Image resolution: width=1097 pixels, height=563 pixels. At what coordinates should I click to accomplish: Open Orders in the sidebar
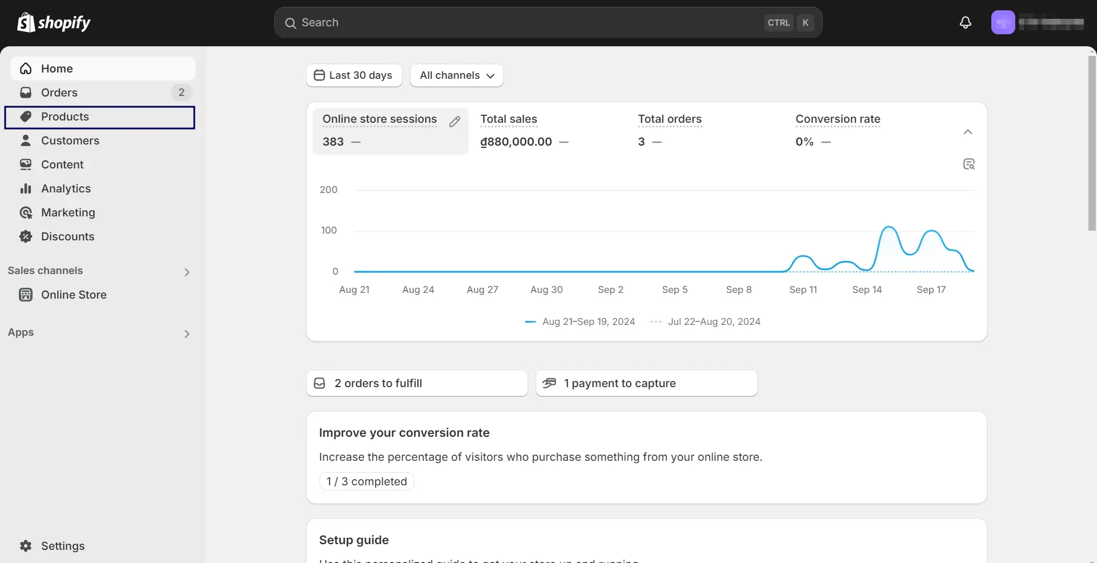[103, 93]
